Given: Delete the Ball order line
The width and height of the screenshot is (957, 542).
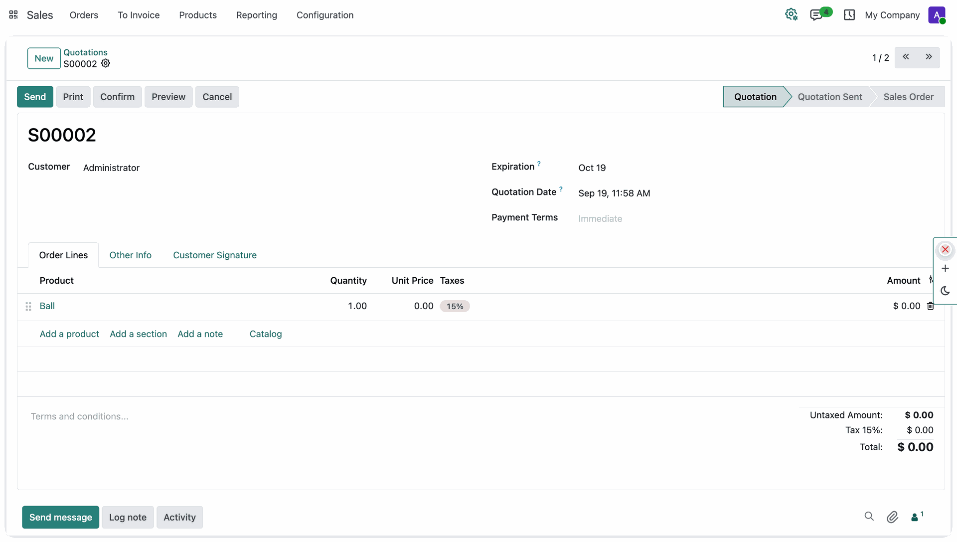Looking at the screenshot, I should pyautogui.click(x=930, y=306).
